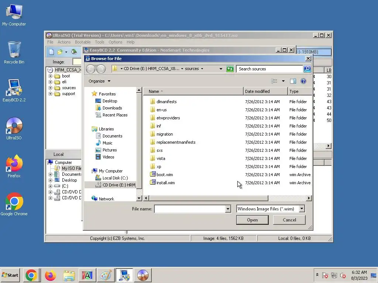Go back with the navigation arrow
This screenshot has width=378, height=283.
91,69
